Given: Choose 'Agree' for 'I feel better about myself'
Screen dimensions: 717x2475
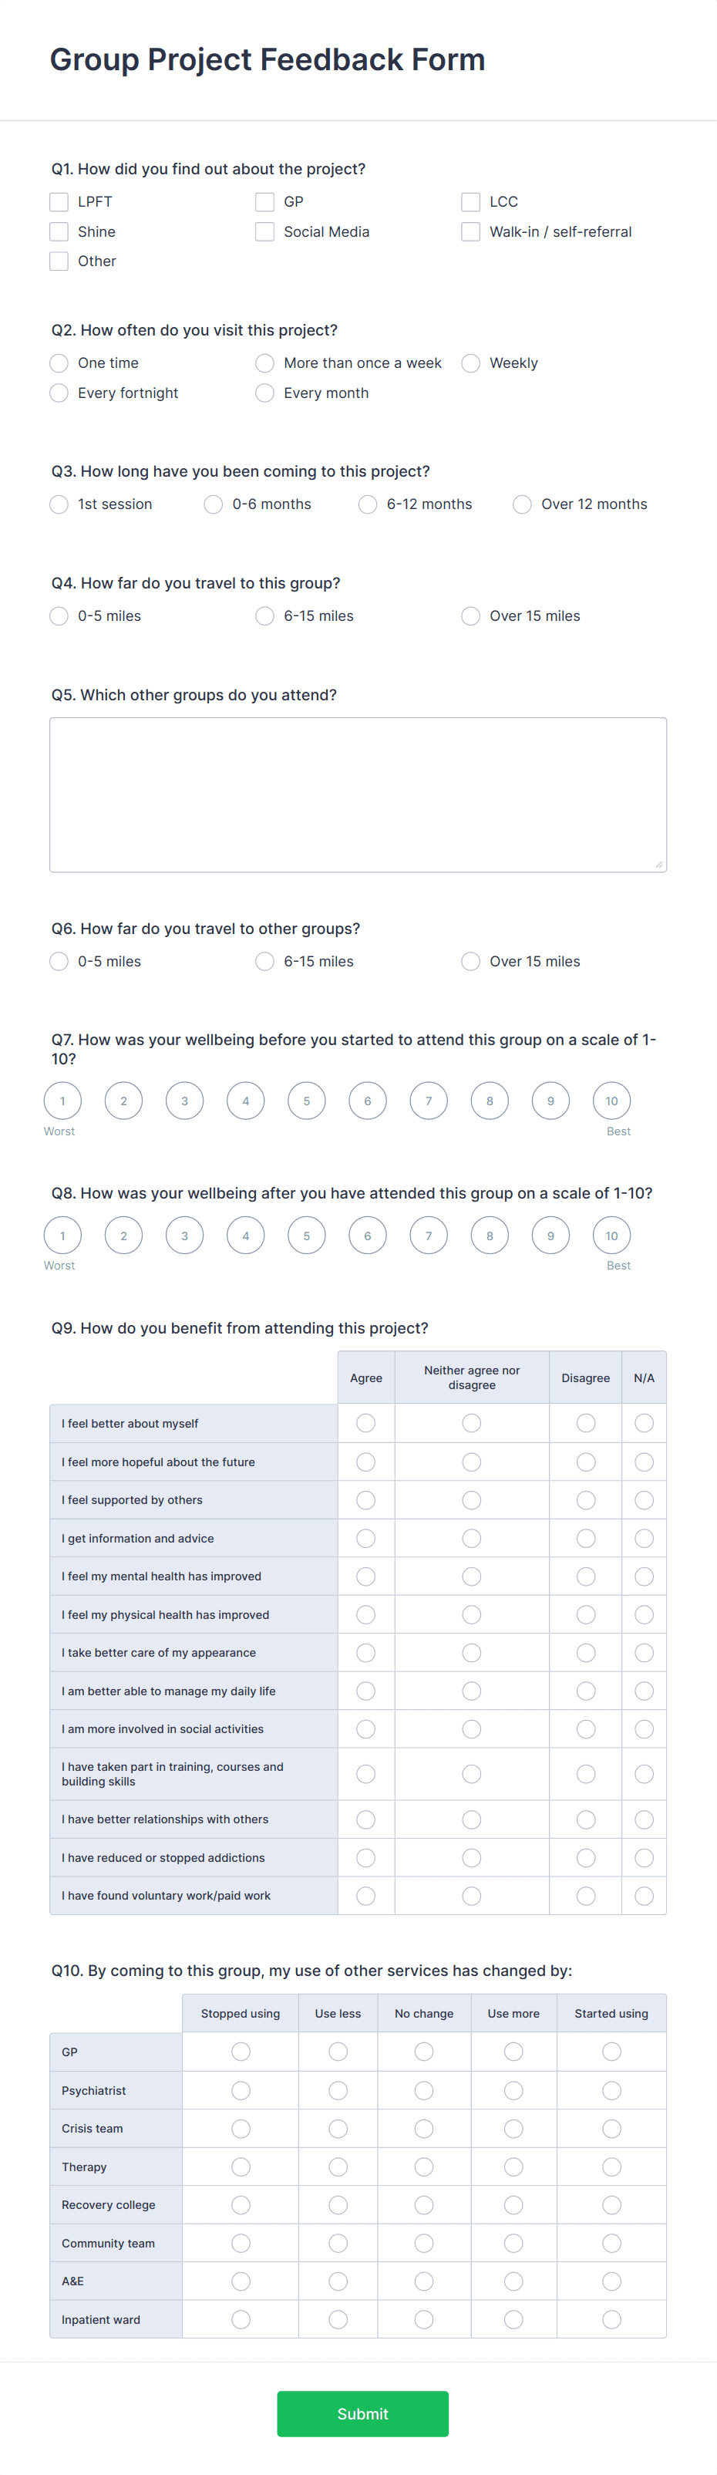Looking at the screenshot, I should pos(365,1423).
